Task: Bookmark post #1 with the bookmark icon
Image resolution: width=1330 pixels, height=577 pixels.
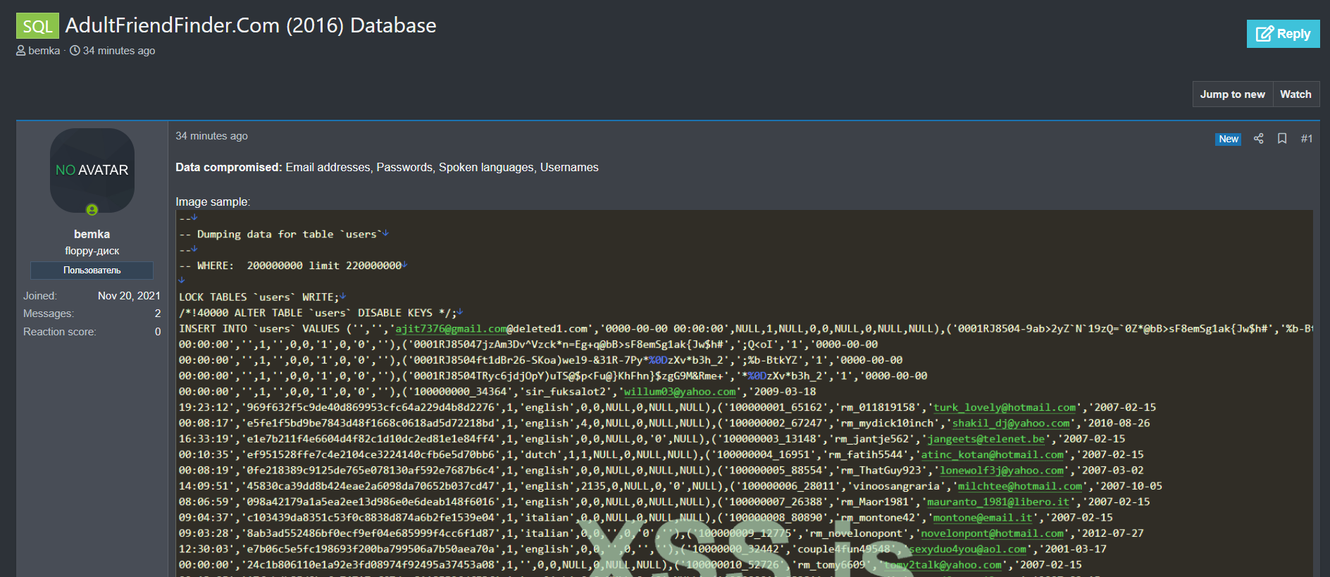Action: 1282,139
